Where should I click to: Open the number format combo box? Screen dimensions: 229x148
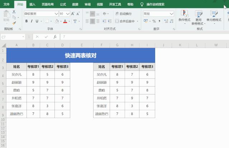tap(158, 14)
